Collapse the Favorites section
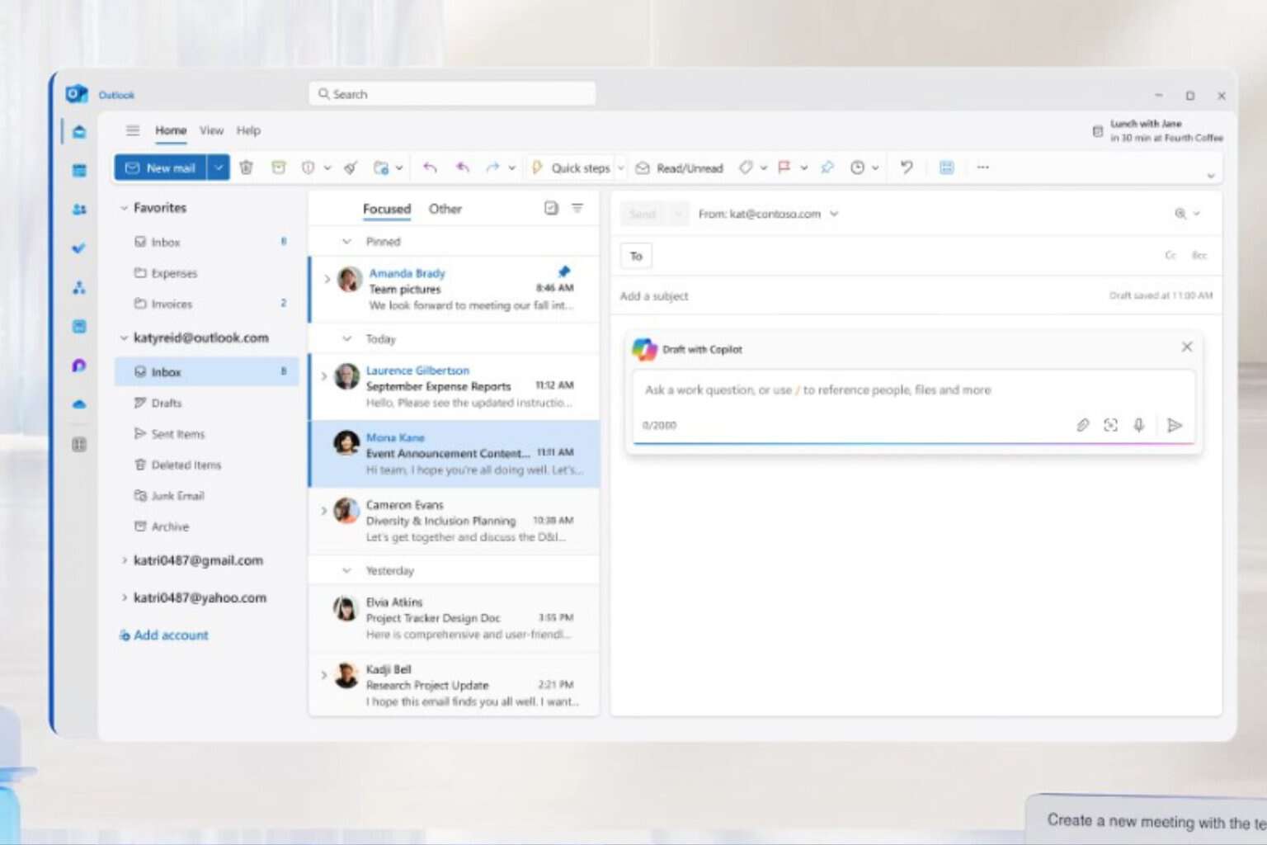Image resolution: width=1267 pixels, height=845 pixels. click(x=124, y=208)
